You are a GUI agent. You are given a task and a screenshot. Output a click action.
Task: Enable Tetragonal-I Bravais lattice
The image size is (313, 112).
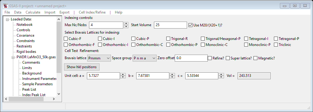click(x=246, y=38)
